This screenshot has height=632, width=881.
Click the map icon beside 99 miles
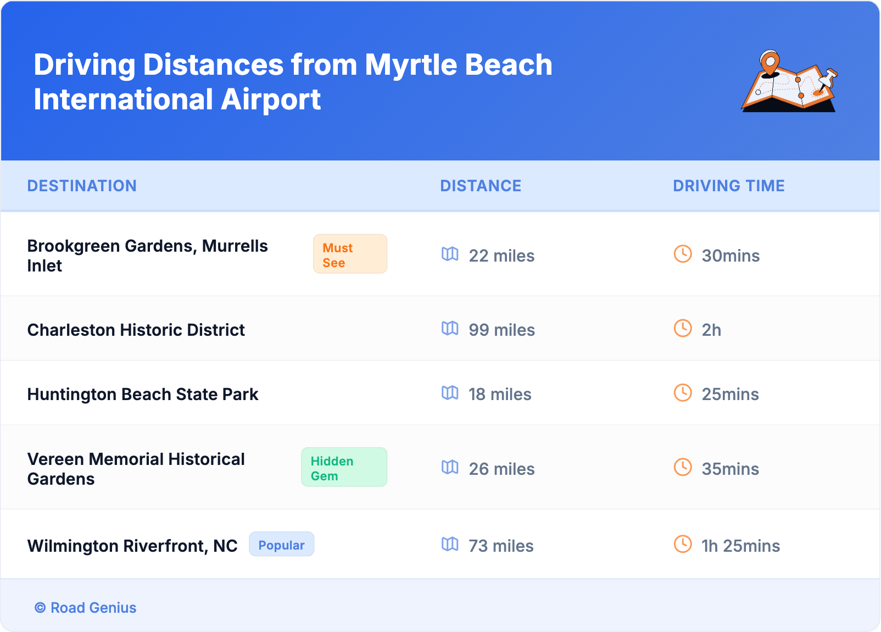coord(450,328)
